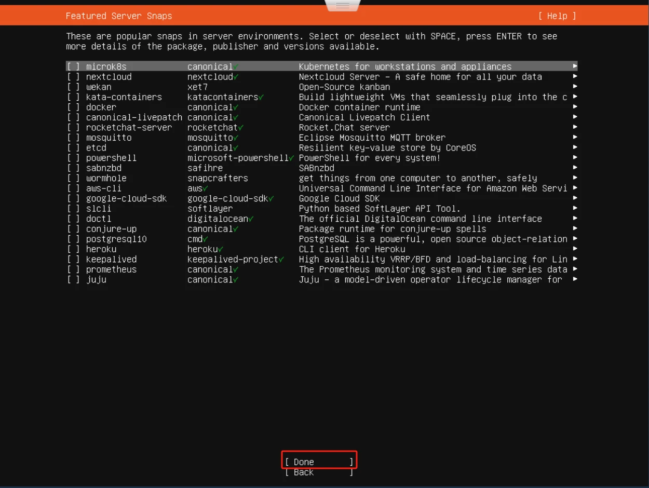Expand the docker row's right arrow
Image resolution: width=649 pixels, height=488 pixels.
(575, 107)
